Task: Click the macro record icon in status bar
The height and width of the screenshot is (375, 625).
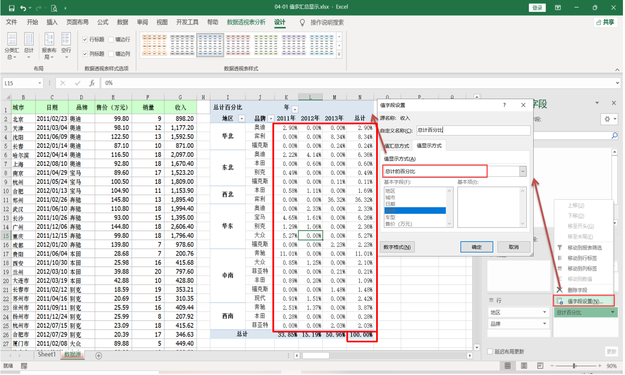Action: pos(24,366)
